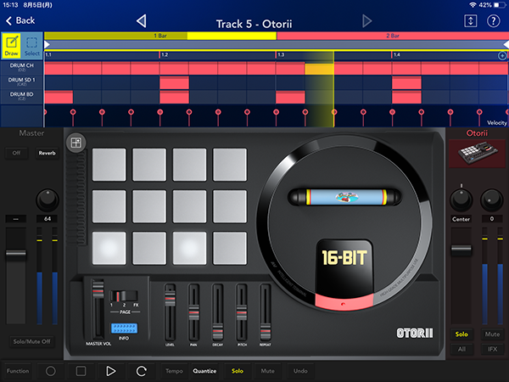The image size is (509, 382).
Task: Toggle the IFX button
Action: coord(492,349)
